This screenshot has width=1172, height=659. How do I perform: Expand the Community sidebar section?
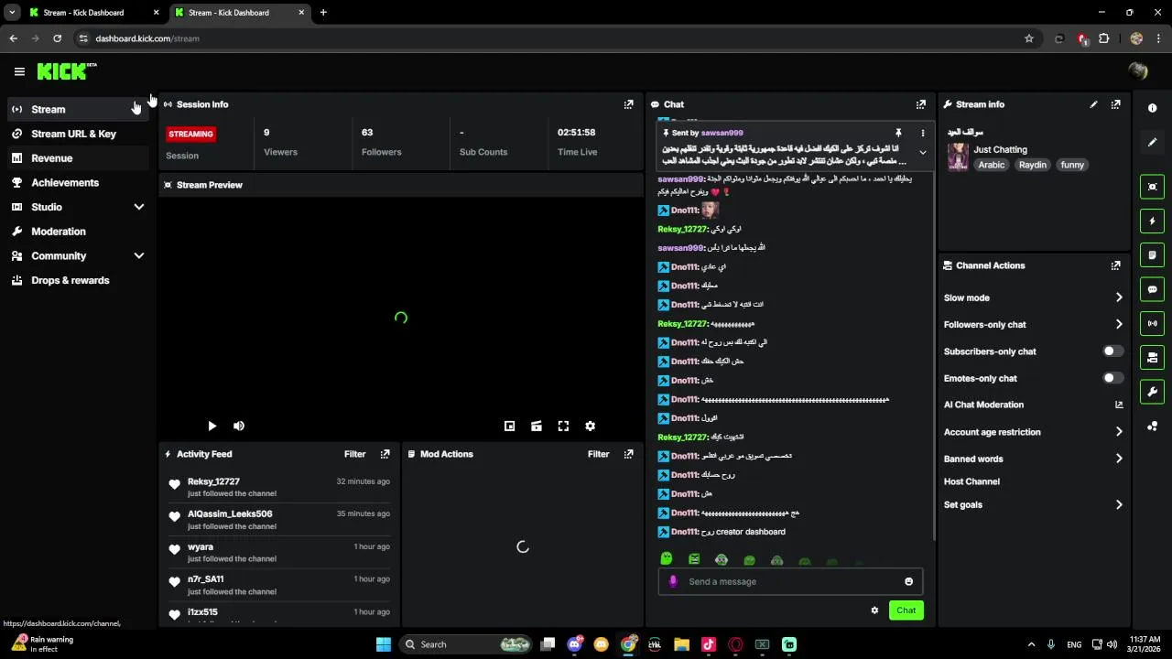point(139,256)
